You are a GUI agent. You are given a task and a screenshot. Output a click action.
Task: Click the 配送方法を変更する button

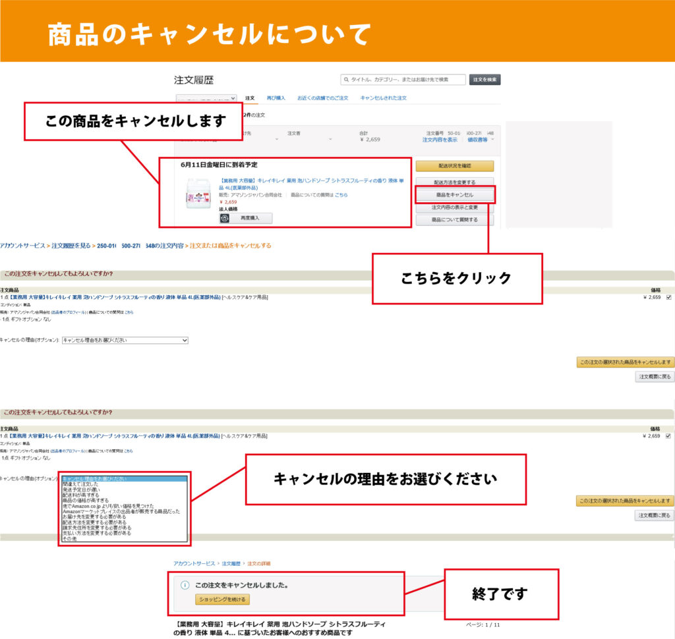click(455, 182)
